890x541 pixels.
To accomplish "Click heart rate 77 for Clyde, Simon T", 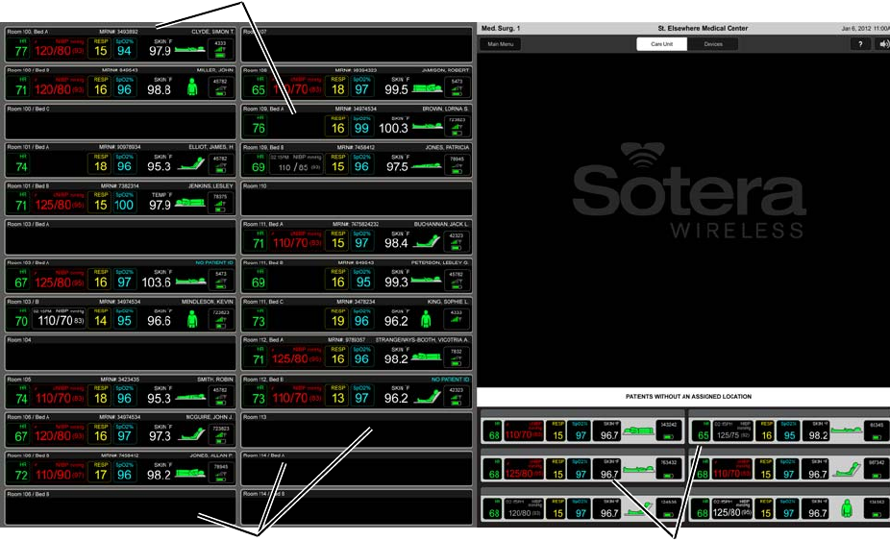I will click(x=21, y=51).
